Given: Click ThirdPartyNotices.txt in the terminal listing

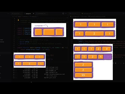Looking at the screenshot, I should click(x=57, y=74).
